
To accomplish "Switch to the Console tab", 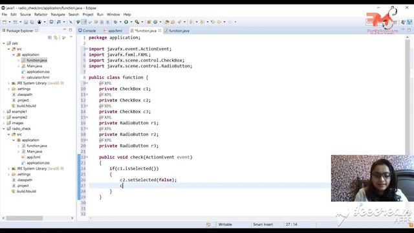I will point(87,30).
